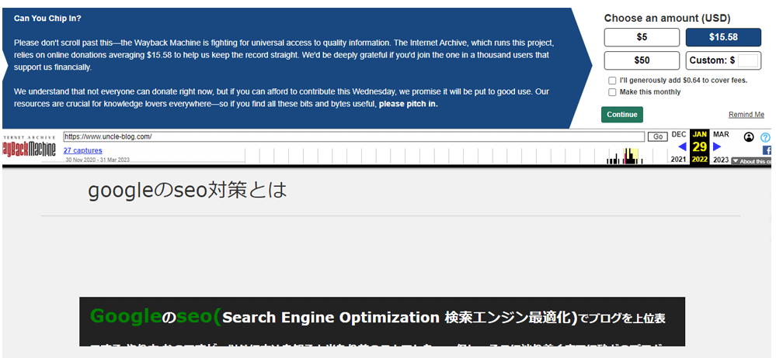Select the $50 donation amount

(642, 60)
